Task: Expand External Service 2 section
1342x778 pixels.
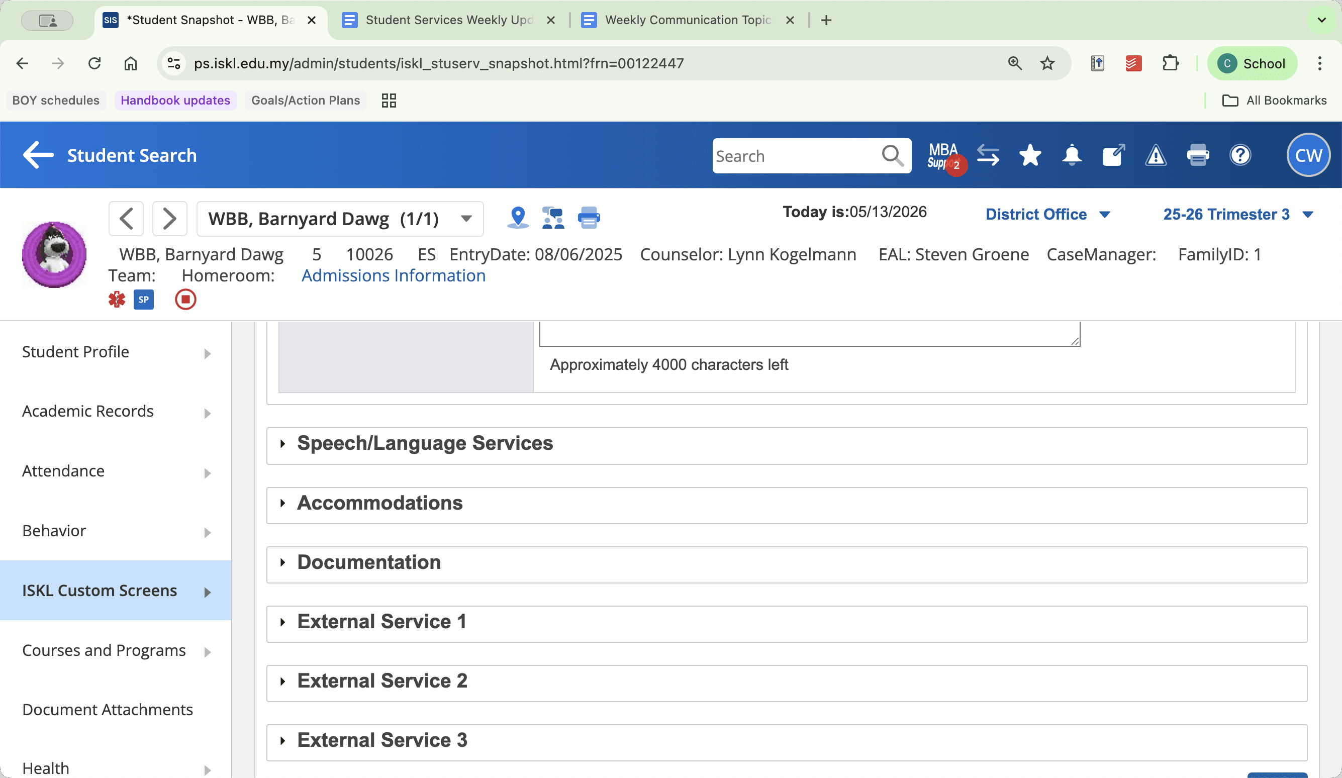Action: click(787, 683)
